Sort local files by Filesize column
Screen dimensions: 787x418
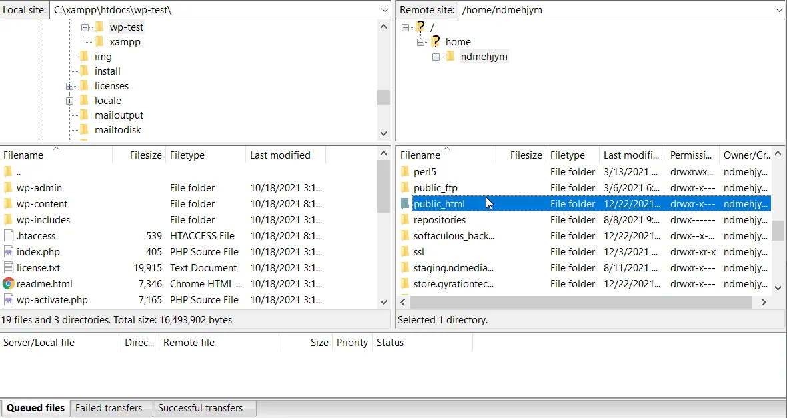pyautogui.click(x=139, y=155)
